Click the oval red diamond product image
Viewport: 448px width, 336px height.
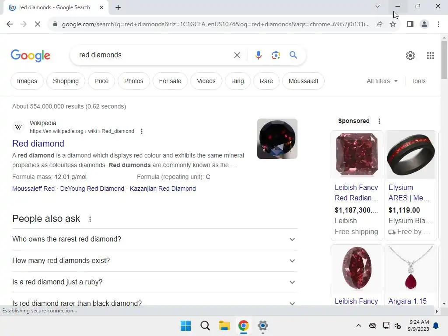point(357,268)
